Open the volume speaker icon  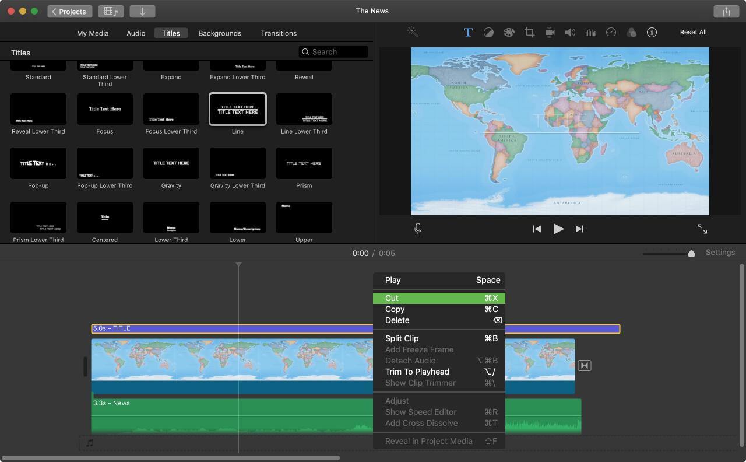[570, 32]
